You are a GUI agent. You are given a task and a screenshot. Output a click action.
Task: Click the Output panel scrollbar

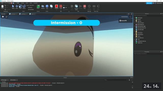132,85
